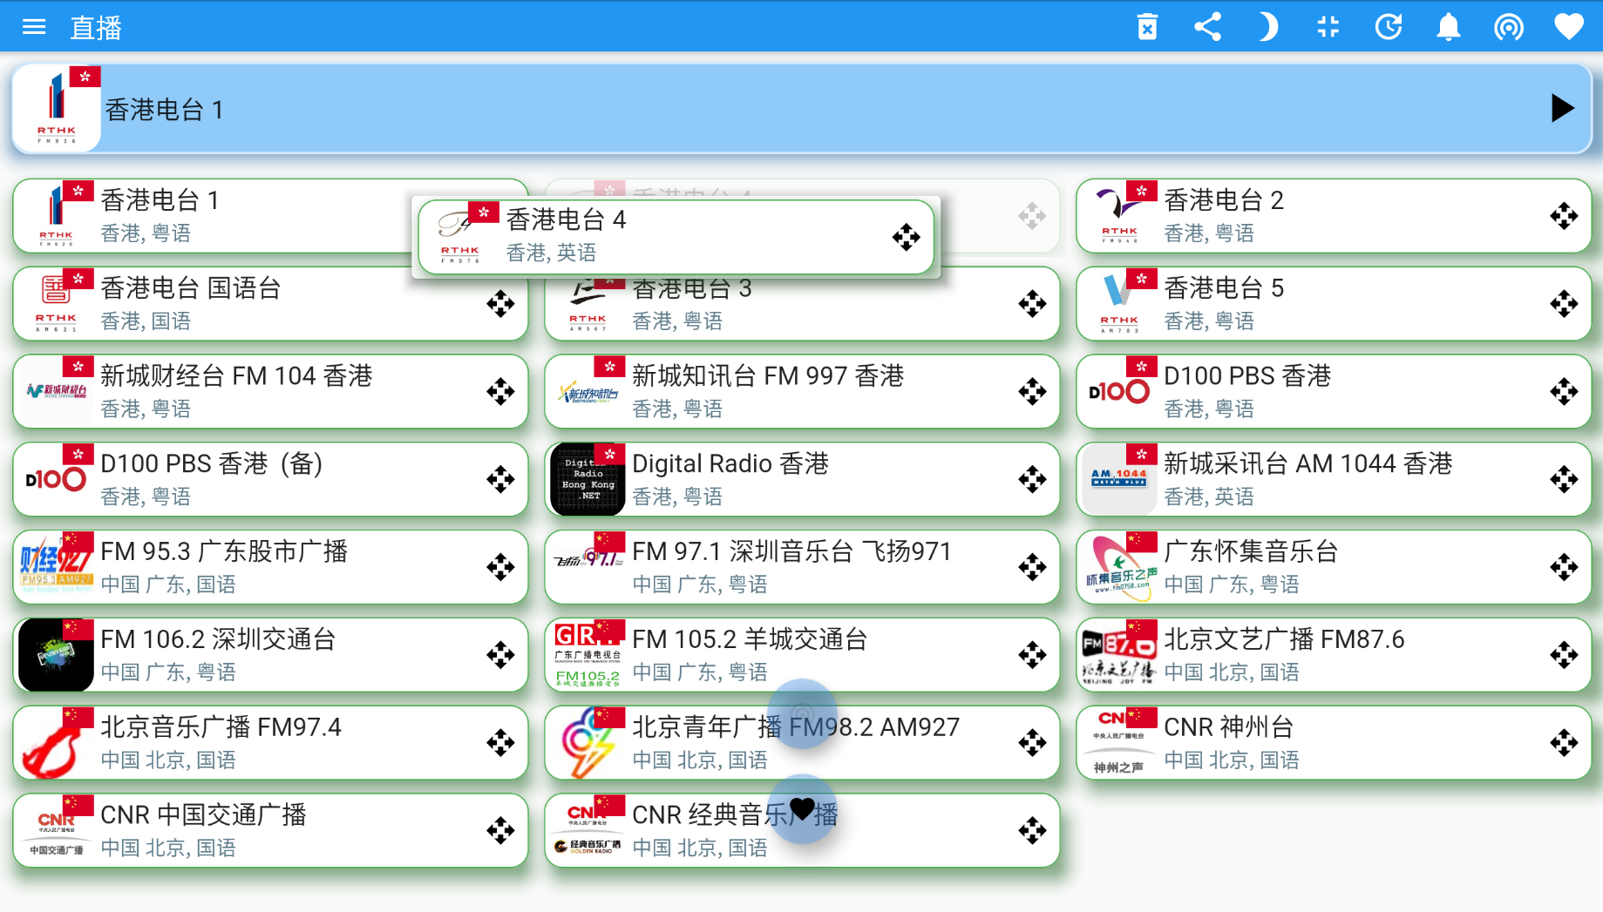Screen dimensions: 1603x912
Task: Tap the move handle for FM 95.3 广东股市广播
Action: (500, 567)
